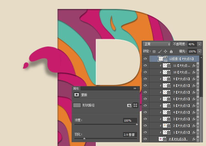Viewport: 206px width, 146px height.
Task: Click the lock transparent pixels icon
Action: (154, 51)
